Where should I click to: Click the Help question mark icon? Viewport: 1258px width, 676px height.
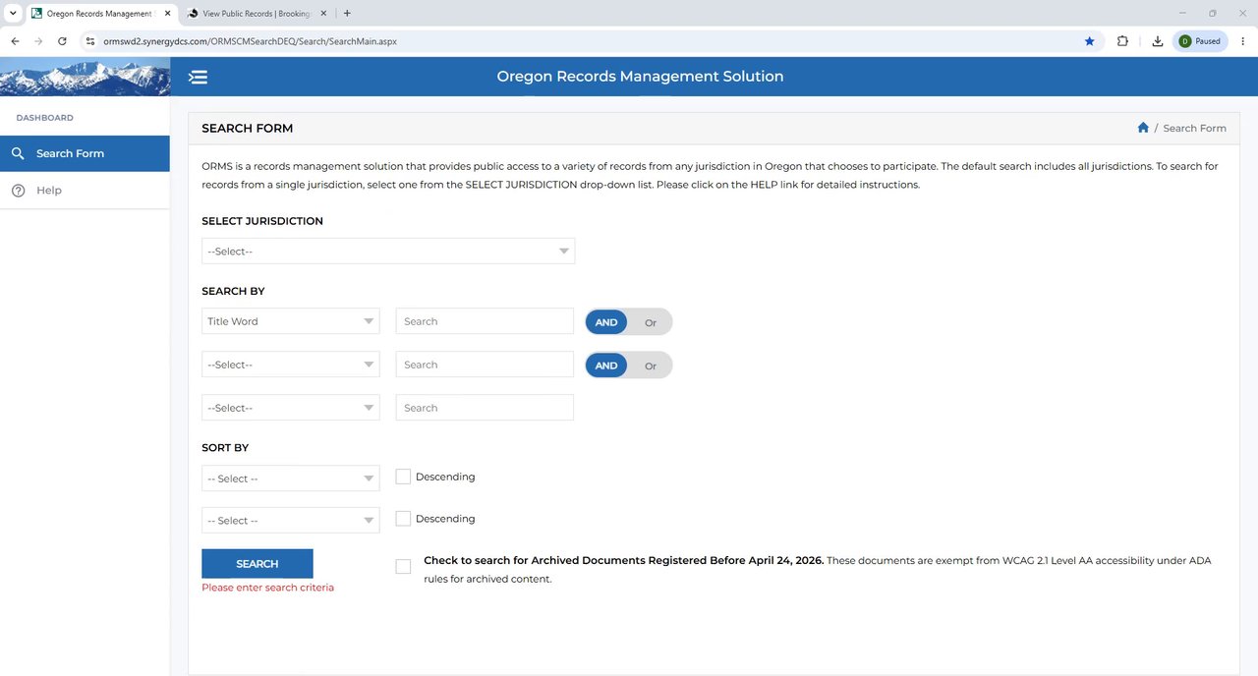(x=18, y=191)
